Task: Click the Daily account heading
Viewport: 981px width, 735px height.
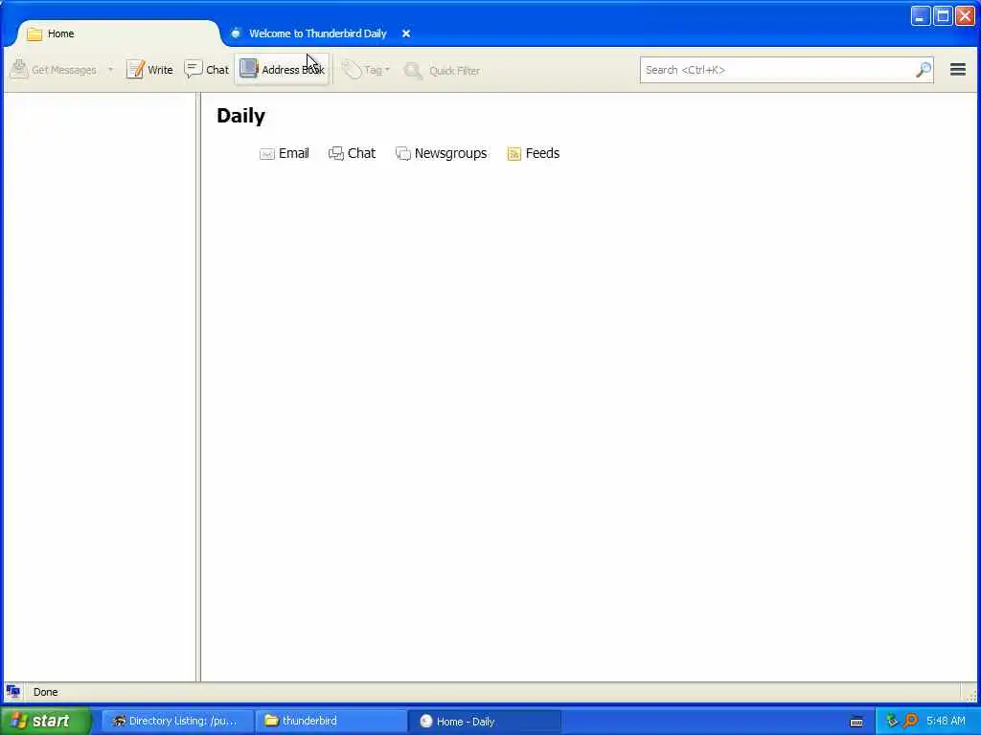Action: point(240,116)
